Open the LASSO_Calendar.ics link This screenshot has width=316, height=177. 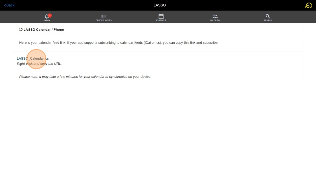click(x=33, y=59)
